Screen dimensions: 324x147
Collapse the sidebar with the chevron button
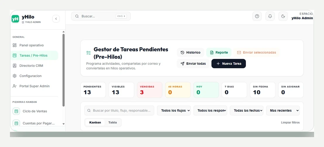pos(56,19)
